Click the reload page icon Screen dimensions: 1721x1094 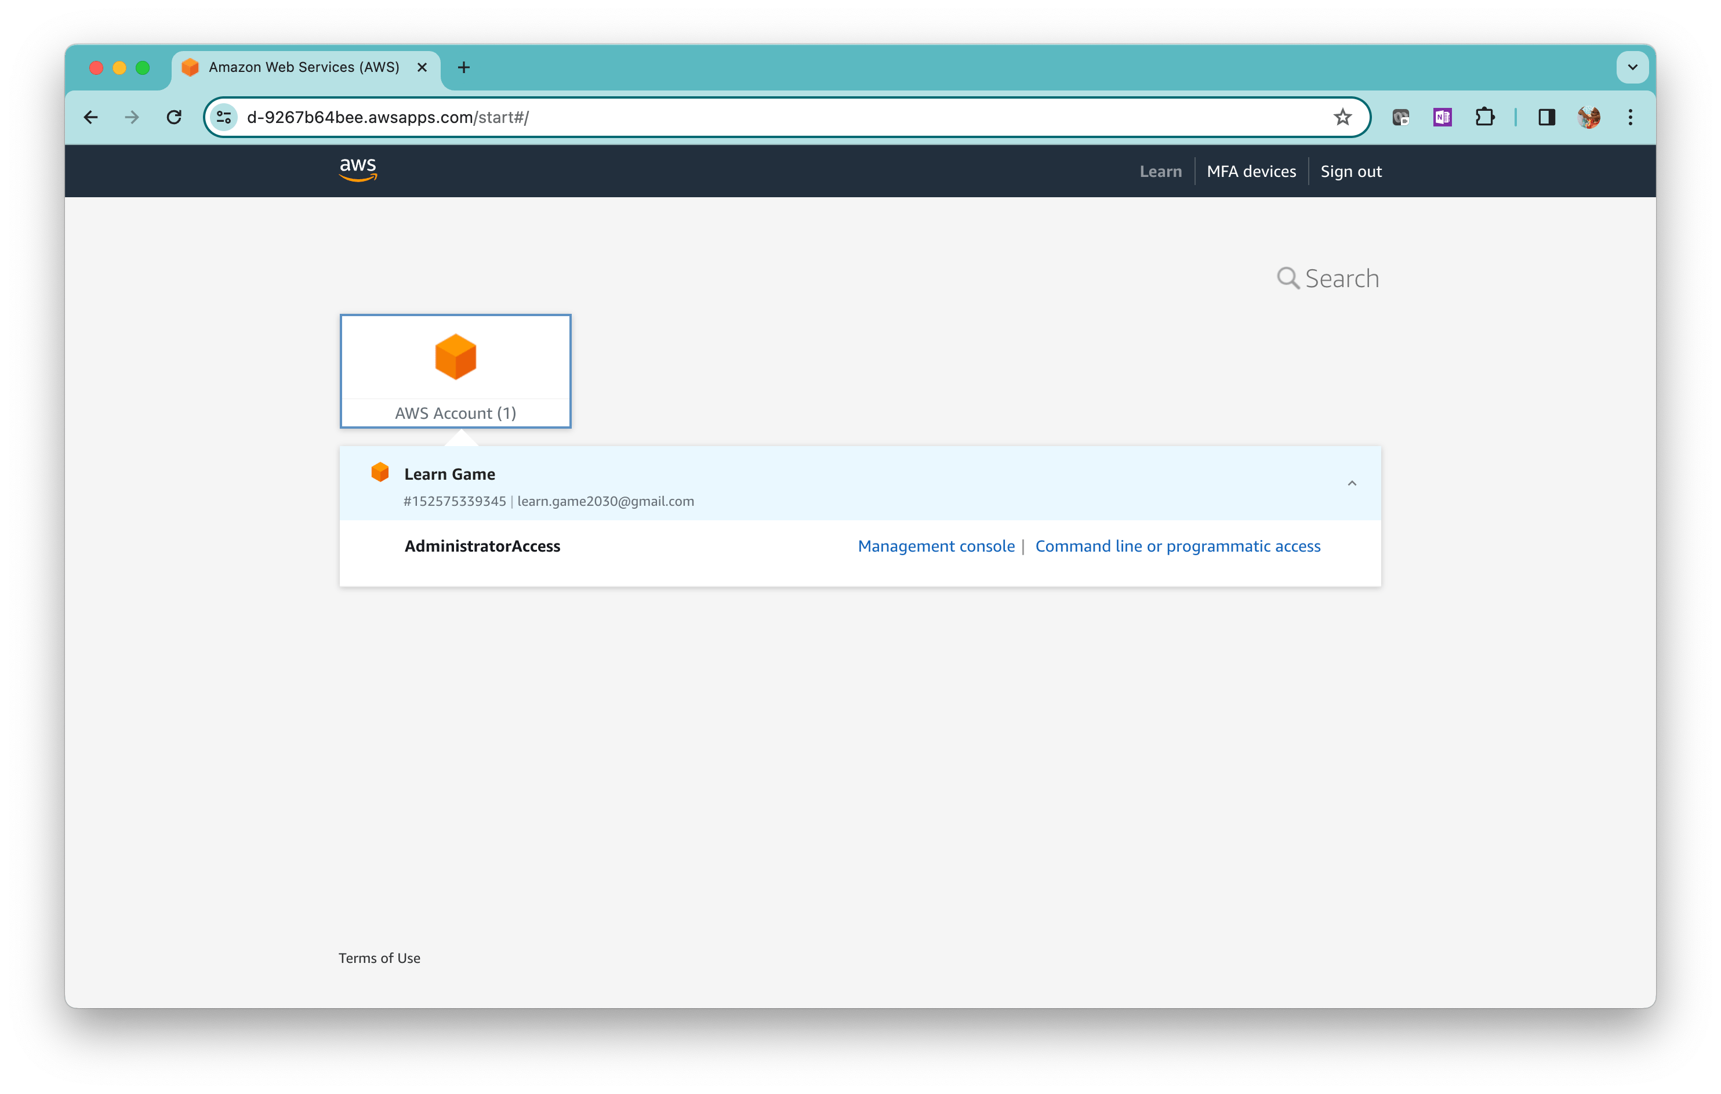tap(174, 117)
